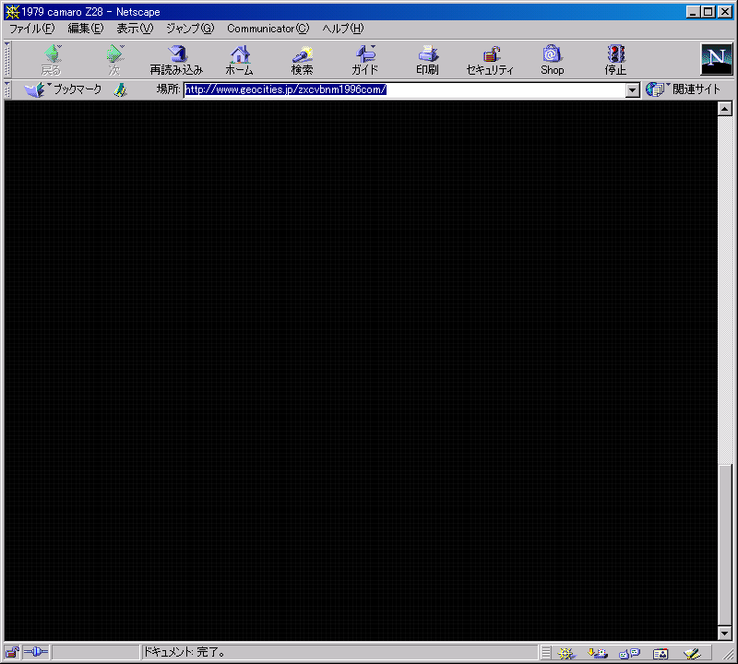
Task: Click the URL location field
Action: (x=405, y=89)
